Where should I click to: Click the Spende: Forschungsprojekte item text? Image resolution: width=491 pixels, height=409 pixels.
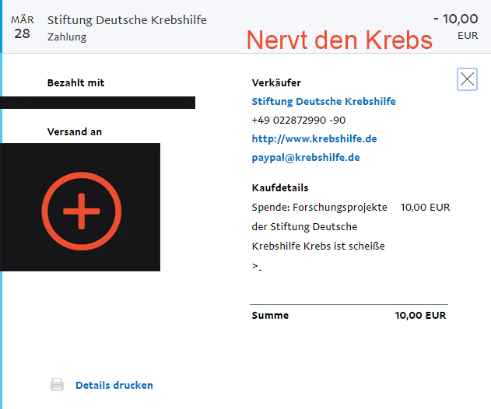point(319,207)
